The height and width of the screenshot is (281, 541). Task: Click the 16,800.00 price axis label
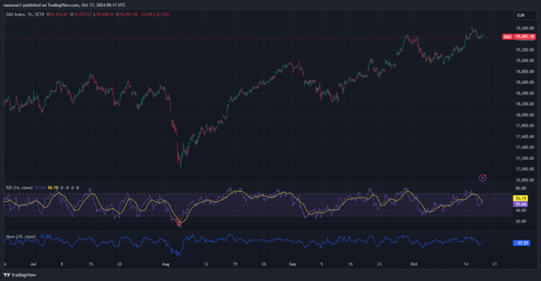click(x=525, y=180)
